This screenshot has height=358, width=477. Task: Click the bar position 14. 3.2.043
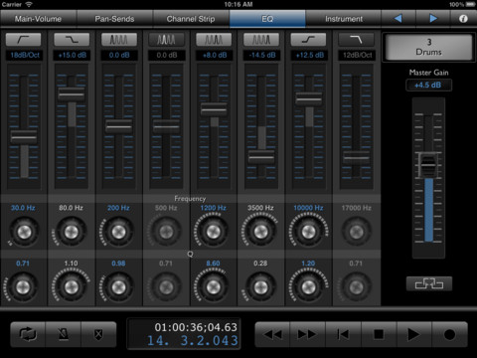click(x=193, y=340)
